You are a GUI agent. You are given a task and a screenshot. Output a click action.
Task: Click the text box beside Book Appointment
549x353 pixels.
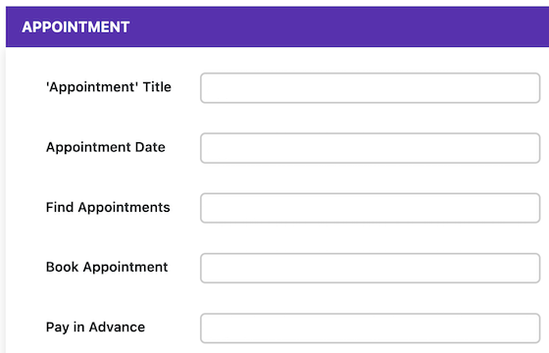pyautogui.click(x=371, y=268)
